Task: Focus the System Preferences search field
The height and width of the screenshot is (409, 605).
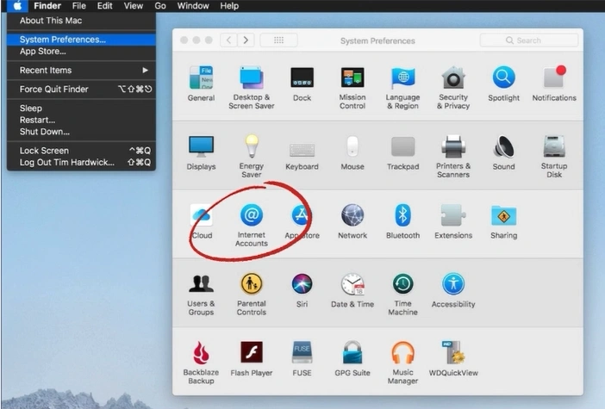Action: 529,40
